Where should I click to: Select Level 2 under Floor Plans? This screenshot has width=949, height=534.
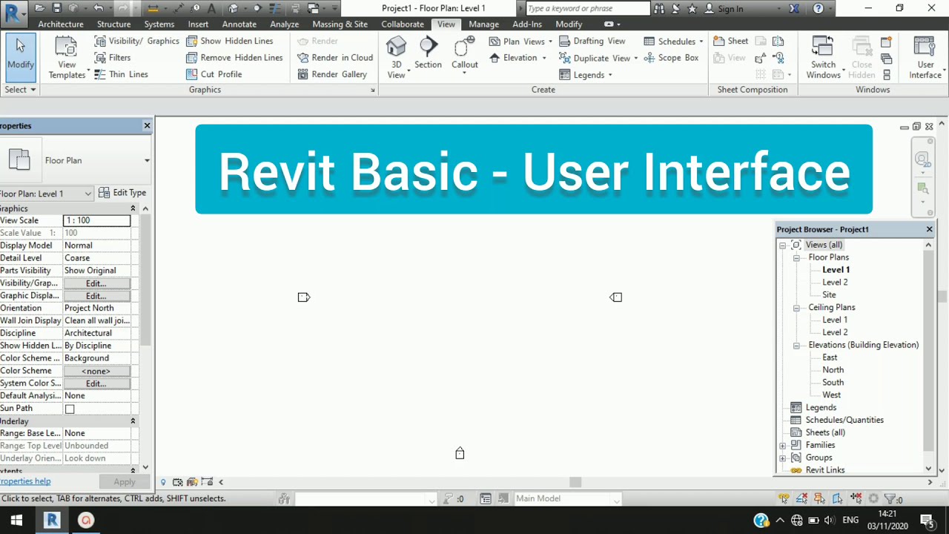point(835,282)
